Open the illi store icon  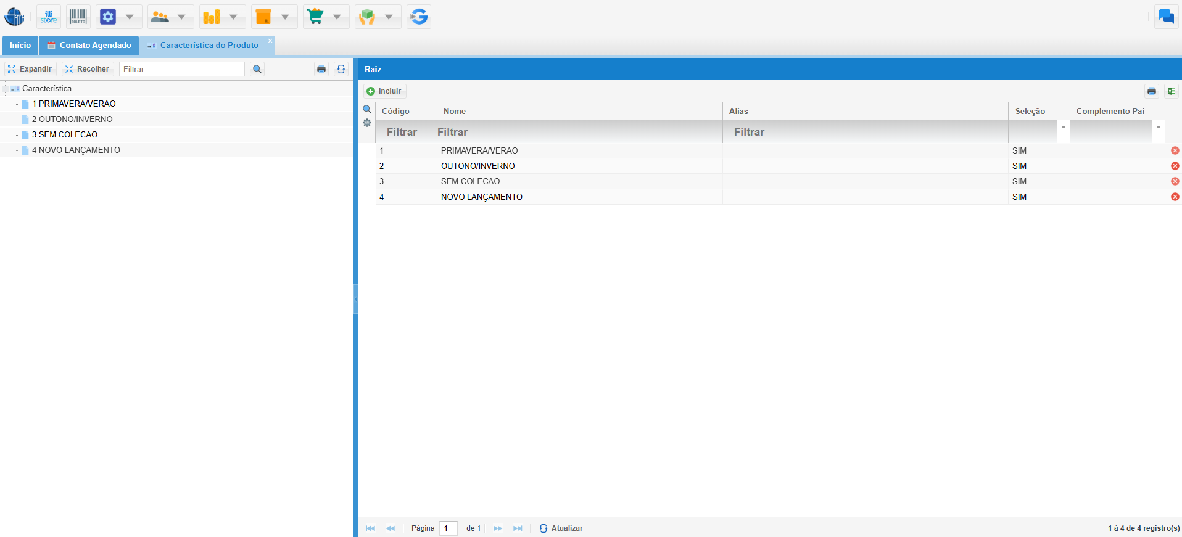point(49,17)
